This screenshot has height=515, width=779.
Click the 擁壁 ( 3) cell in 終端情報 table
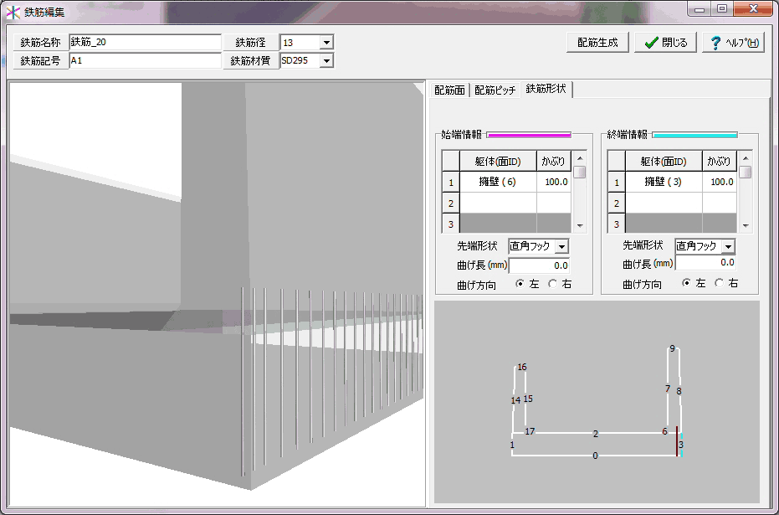click(664, 182)
